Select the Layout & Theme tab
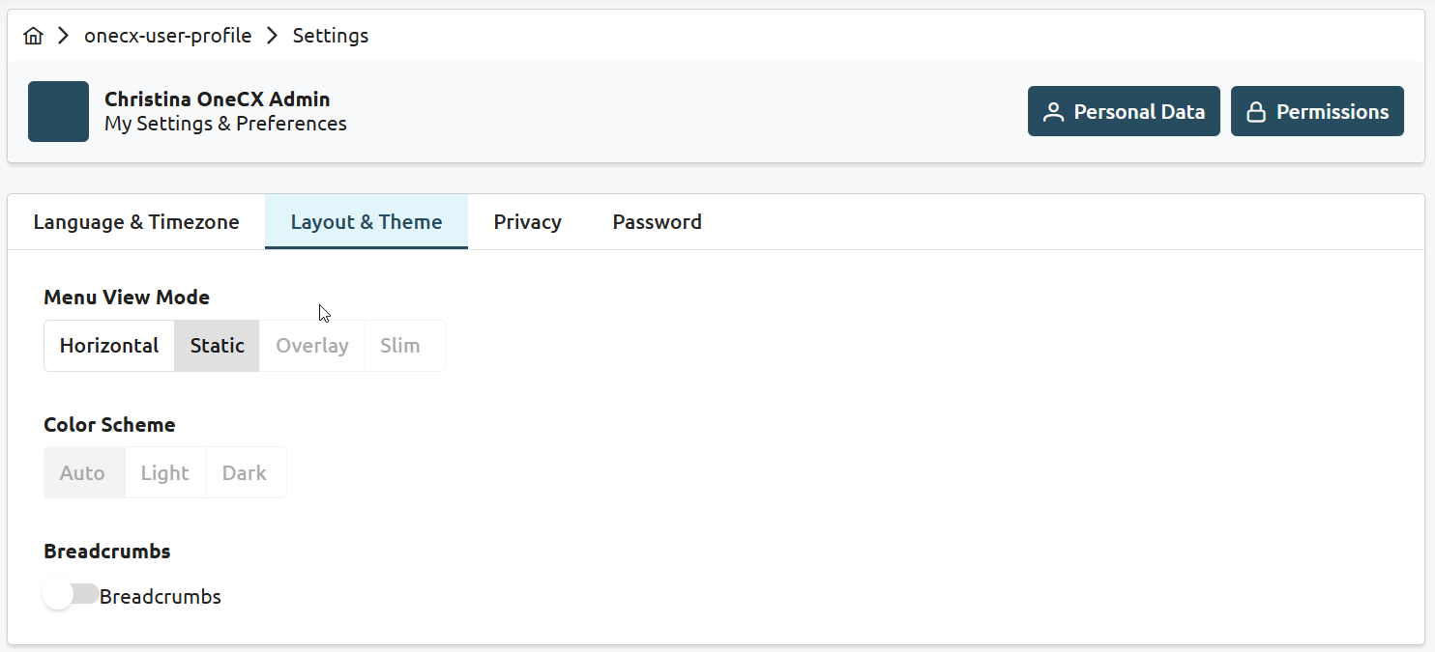This screenshot has height=652, width=1435. click(x=366, y=222)
